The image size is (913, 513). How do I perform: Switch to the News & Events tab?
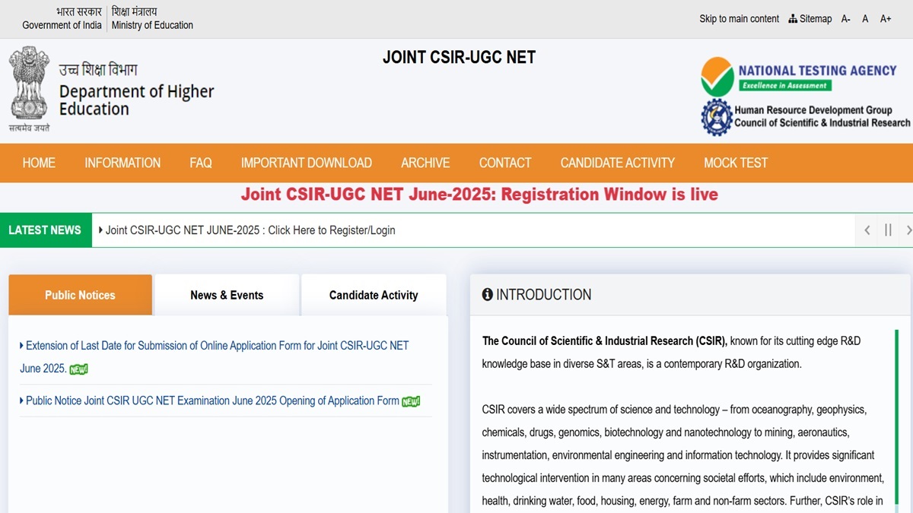tap(227, 295)
